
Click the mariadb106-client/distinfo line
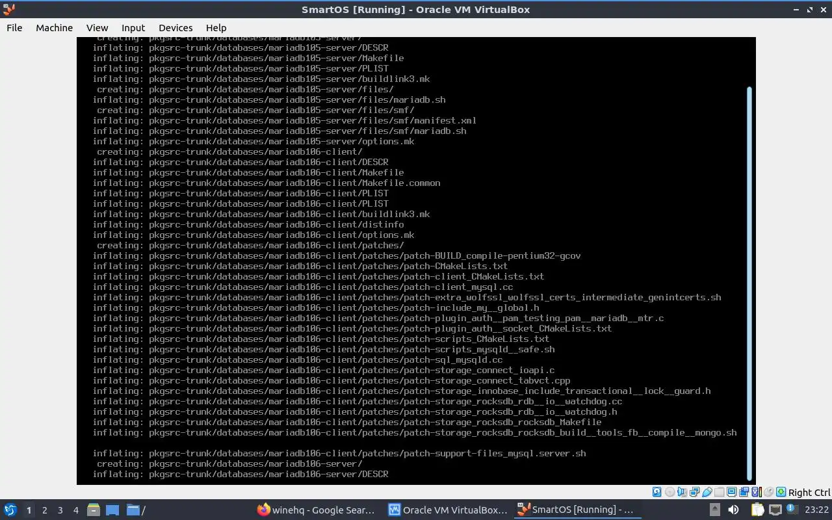point(248,224)
